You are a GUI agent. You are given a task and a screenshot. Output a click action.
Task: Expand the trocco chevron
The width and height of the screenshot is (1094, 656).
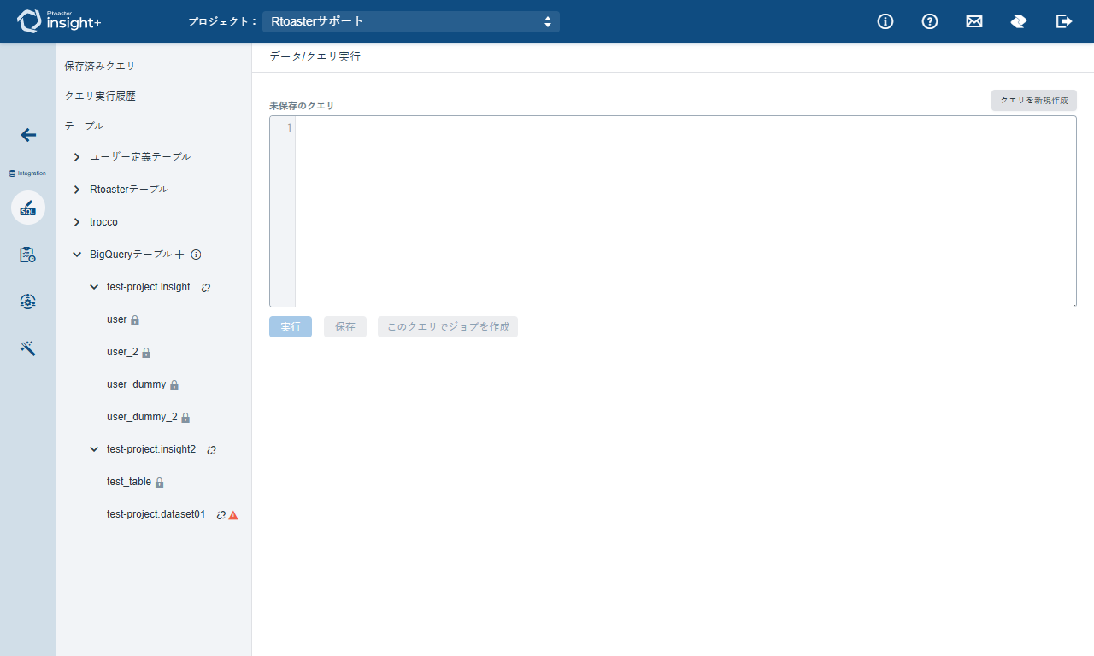(x=77, y=222)
